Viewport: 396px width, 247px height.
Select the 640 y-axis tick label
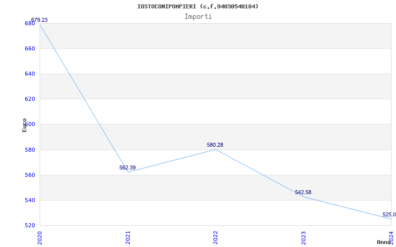pyautogui.click(x=30, y=74)
